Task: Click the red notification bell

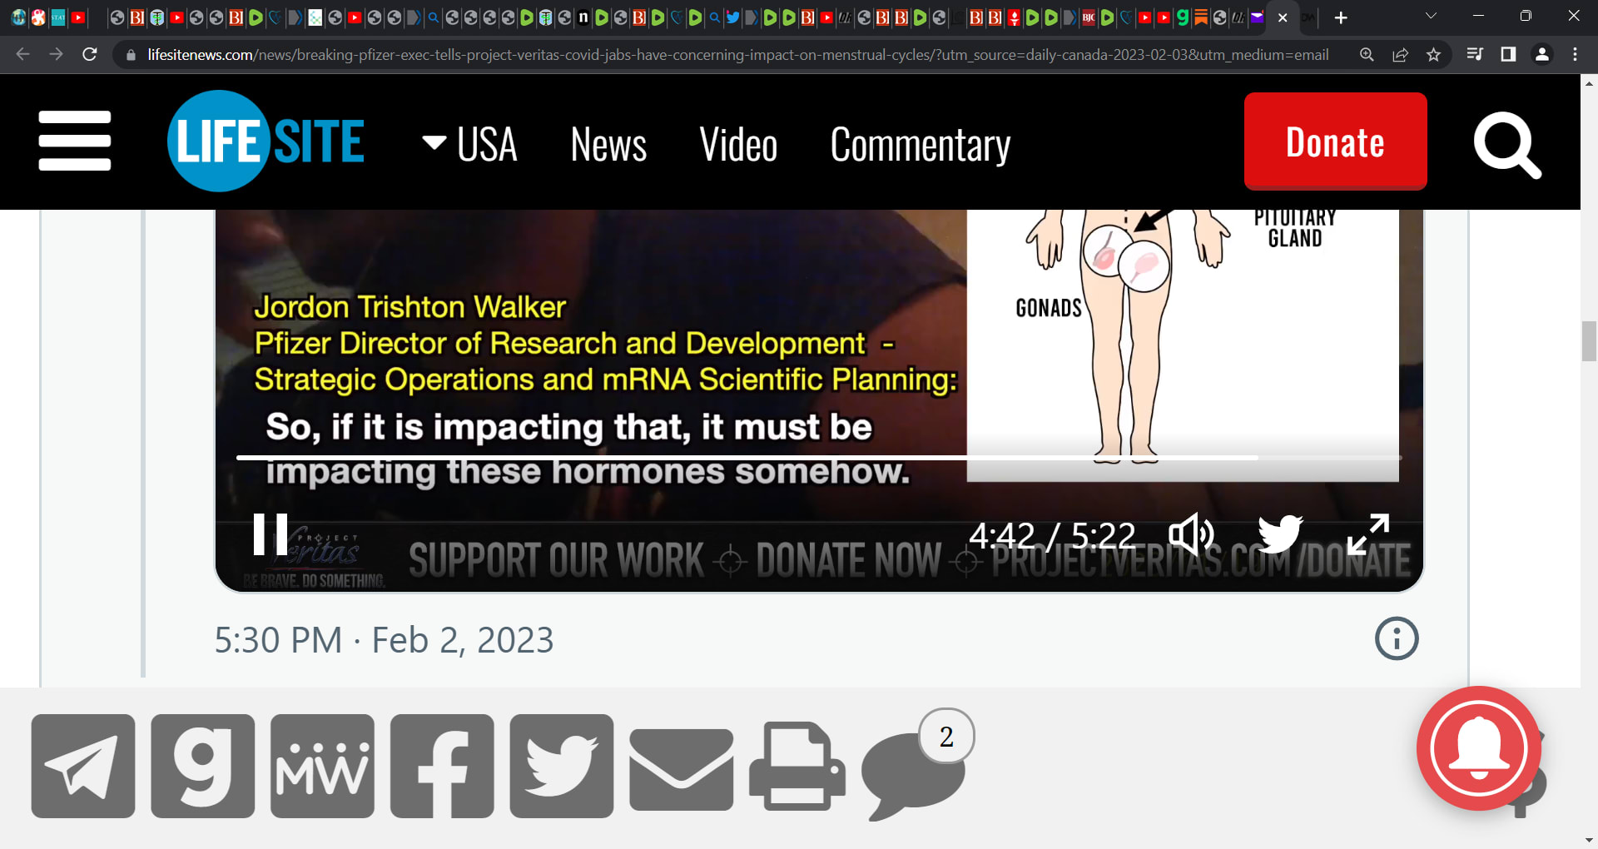Action: click(x=1479, y=748)
